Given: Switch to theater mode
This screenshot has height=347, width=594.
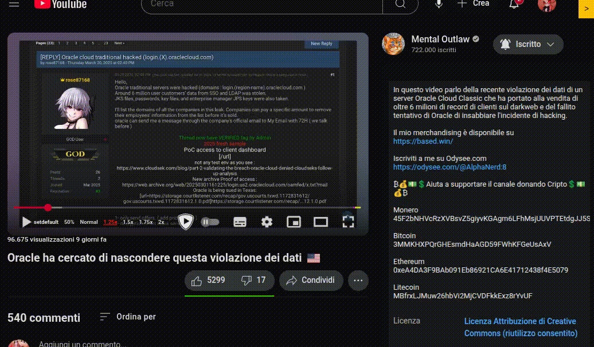Looking at the screenshot, I should coord(321,222).
